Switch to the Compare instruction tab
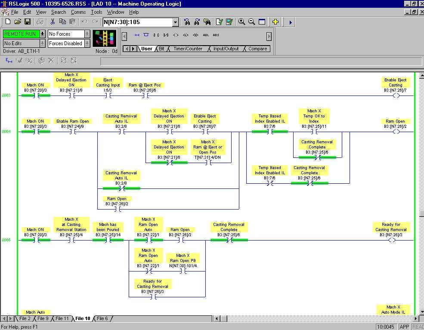 click(x=258, y=49)
